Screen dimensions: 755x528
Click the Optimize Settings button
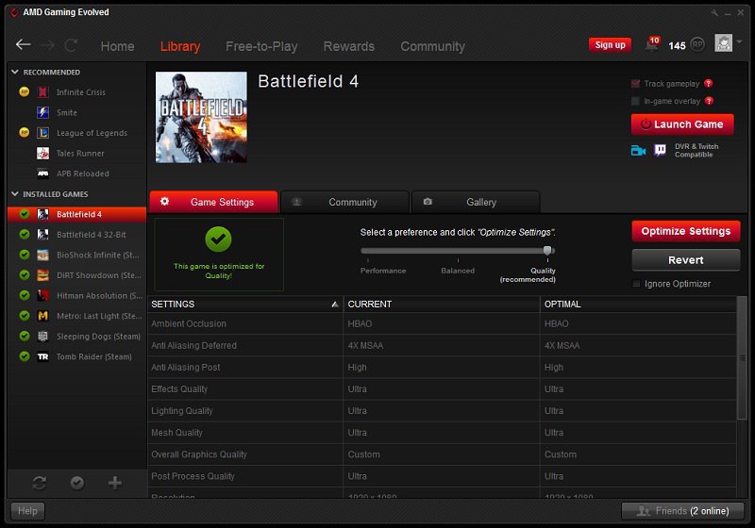pos(685,231)
